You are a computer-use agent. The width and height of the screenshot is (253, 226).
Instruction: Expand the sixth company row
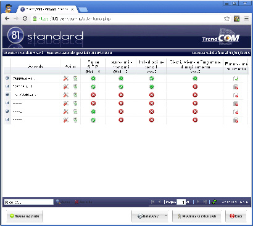click(x=7, y=119)
